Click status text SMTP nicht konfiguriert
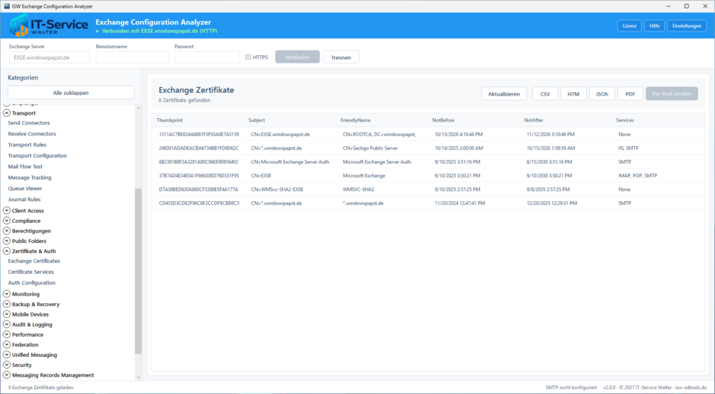The width and height of the screenshot is (715, 394). tap(571, 388)
